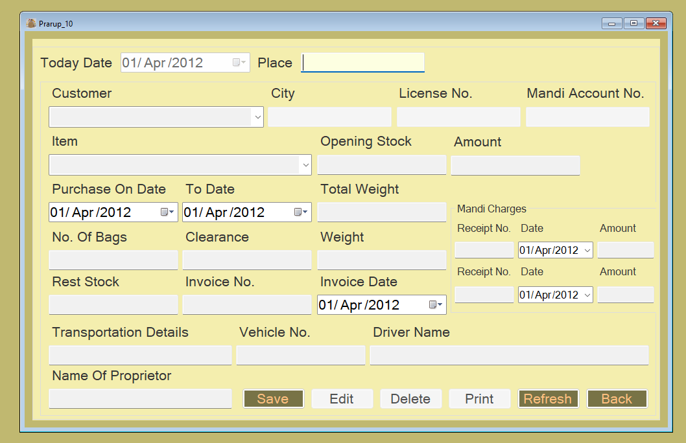This screenshot has height=443, width=686.
Task: Select the To Date value text
Action: tap(224, 212)
